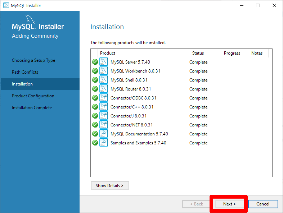Click Complete status for MySQL Workbench
Image resolution: width=283 pixels, height=213 pixels.
tap(198, 71)
